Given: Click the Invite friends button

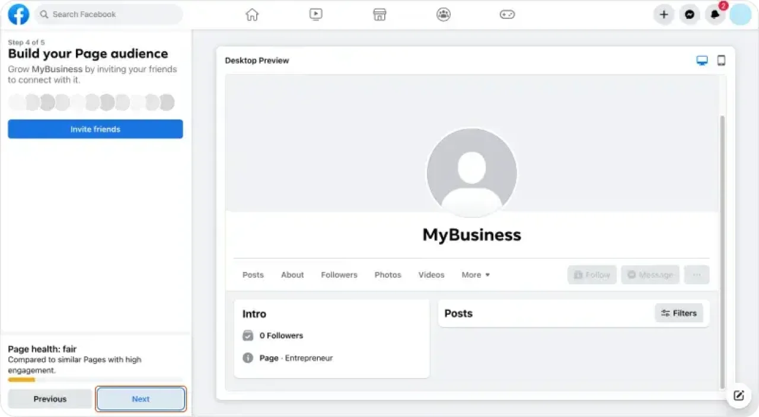Looking at the screenshot, I should pyautogui.click(x=95, y=129).
